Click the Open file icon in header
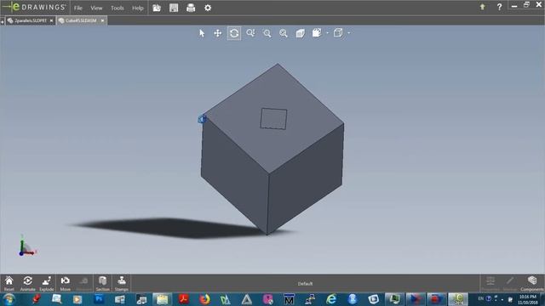This screenshot has height=306, width=545. pyautogui.click(x=157, y=8)
